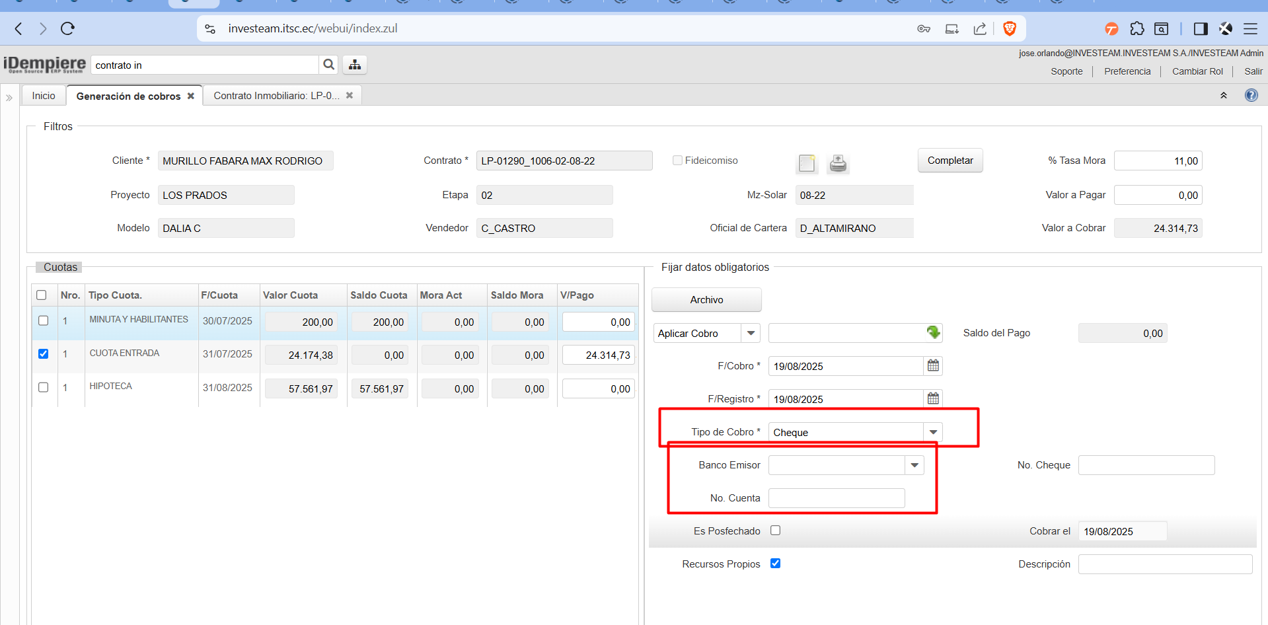Toggle the Recursos Propios checkbox

pyautogui.click(x=776, y=564)
